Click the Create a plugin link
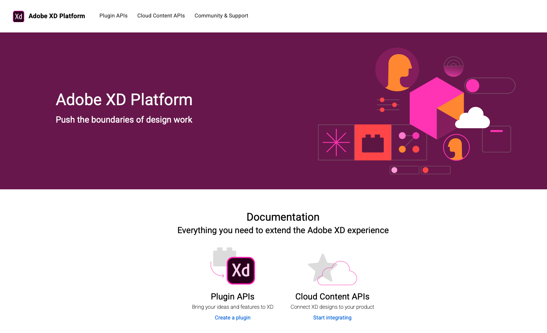This screenshot has height=333, width=547. point(233,318)
